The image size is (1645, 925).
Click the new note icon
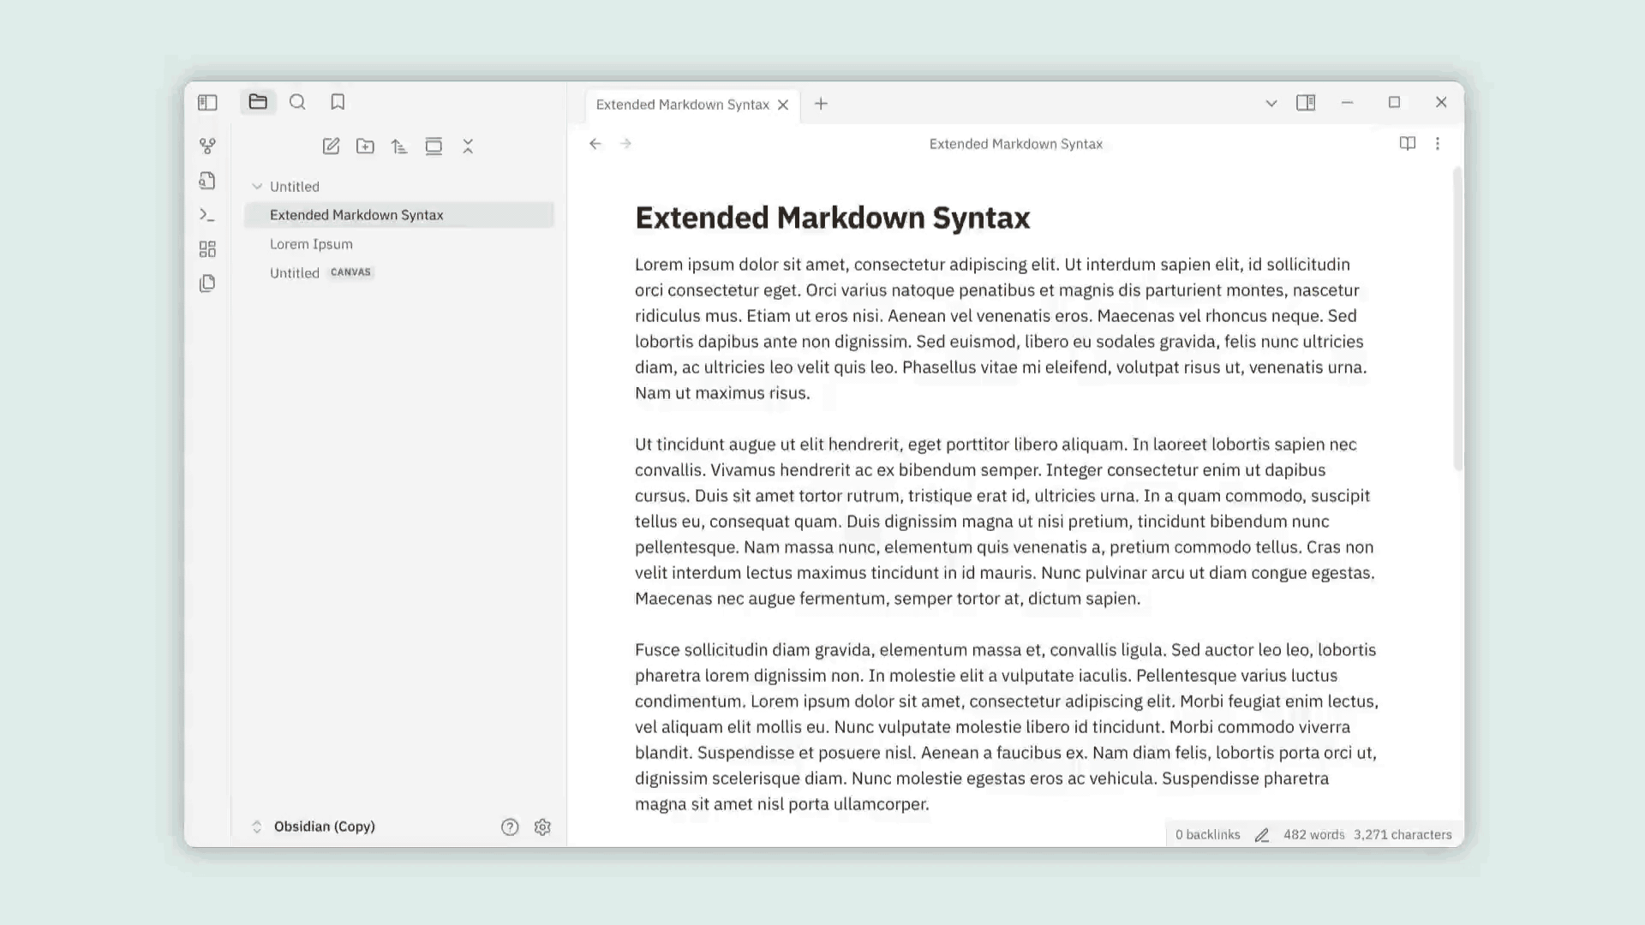331,146
